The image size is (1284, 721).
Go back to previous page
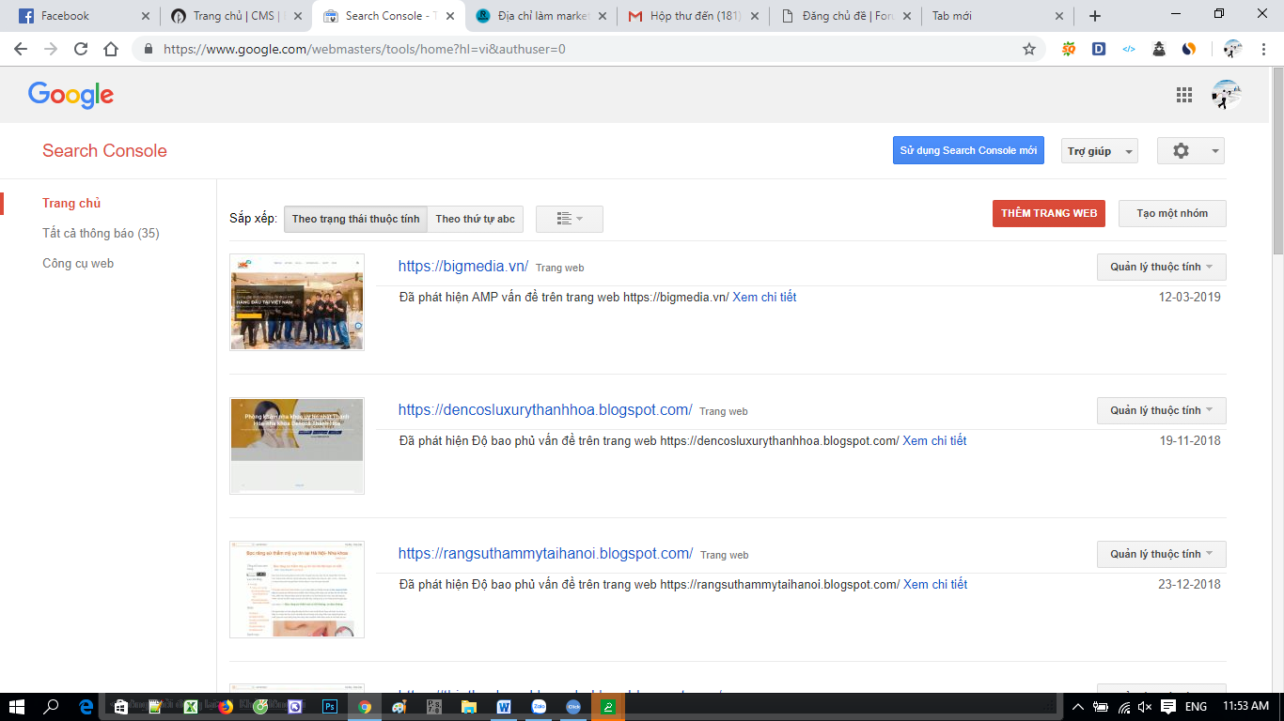pos(21,49)
